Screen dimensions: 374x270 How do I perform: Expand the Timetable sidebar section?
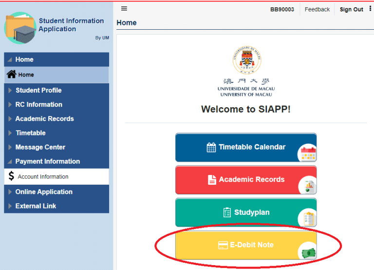30,133
